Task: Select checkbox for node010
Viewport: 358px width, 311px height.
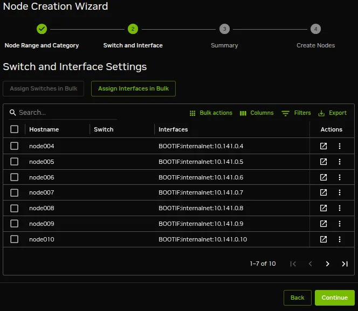Action: 14,239
